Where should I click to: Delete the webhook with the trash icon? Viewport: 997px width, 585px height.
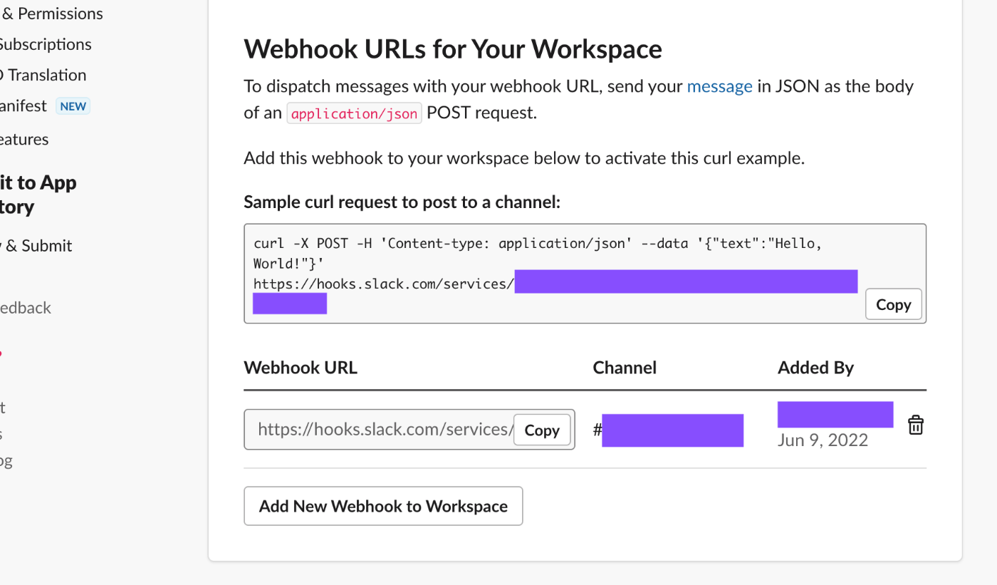click(915, 425)
